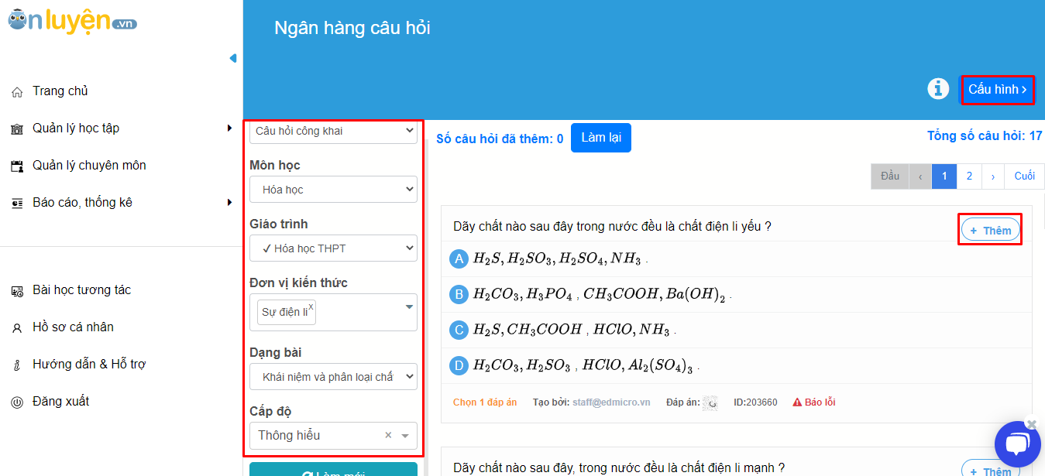Screen dimensions: 1045x476
Task: Go to the next page arrow
Action: (993, 176)
